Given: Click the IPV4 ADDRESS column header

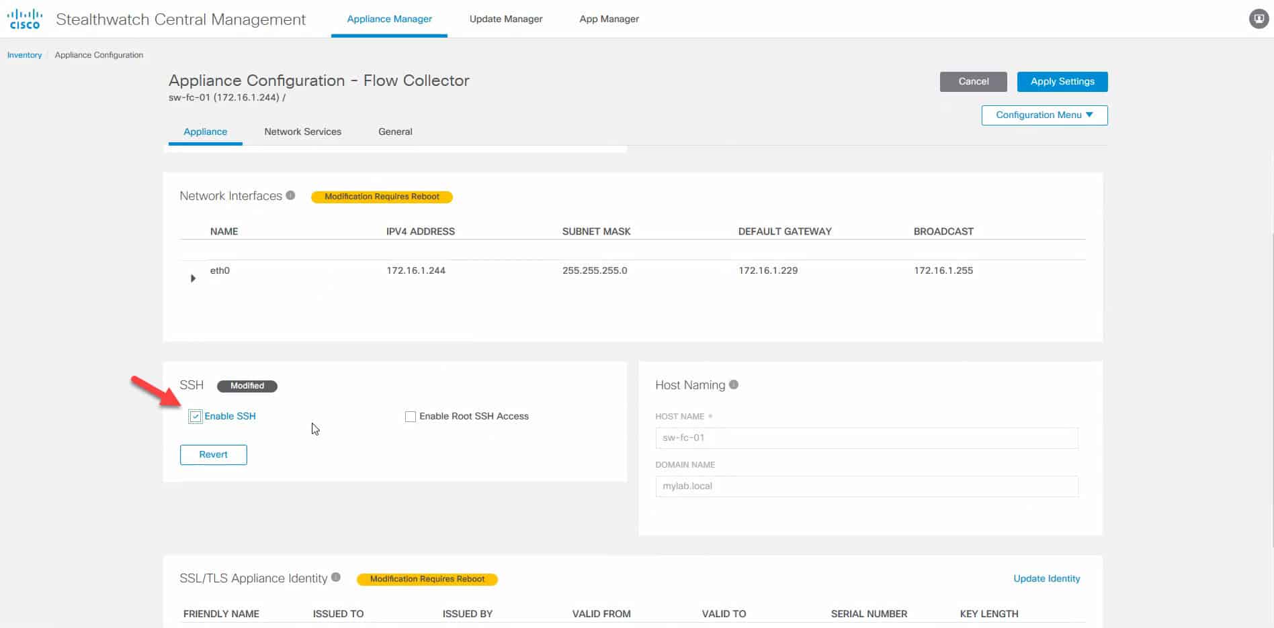Looking at the screenshot, I should coord(421,231).
